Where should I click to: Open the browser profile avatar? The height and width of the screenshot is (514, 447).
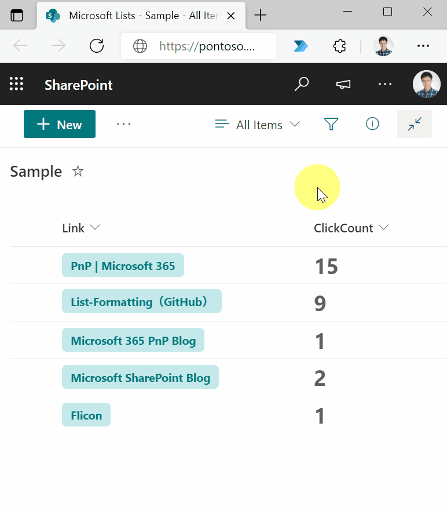(383, 46)
